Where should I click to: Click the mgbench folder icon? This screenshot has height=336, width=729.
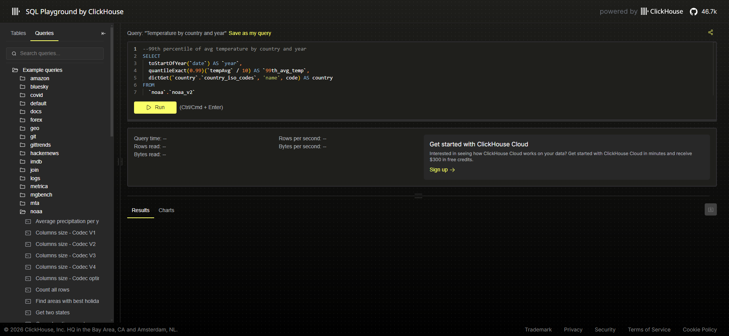tap(22, 195)
